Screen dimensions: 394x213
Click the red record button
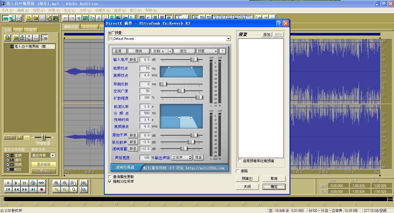tap(42, 190)
